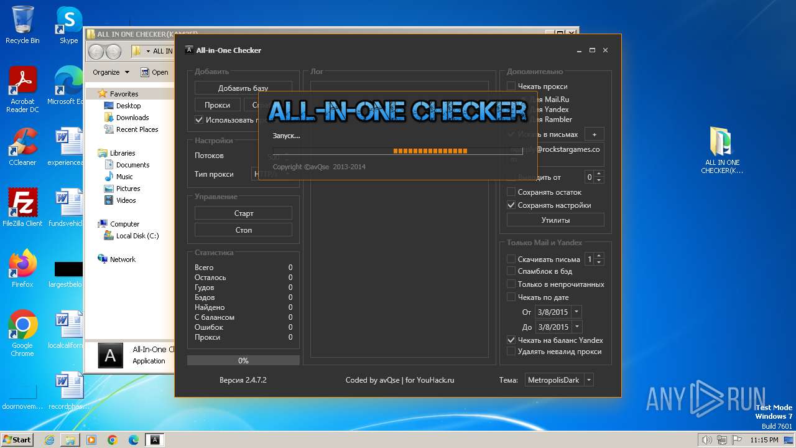Tick the Удалять невалид прокси checkbox
The width and height of the screenshot is (796, 448).
point(511,352)
